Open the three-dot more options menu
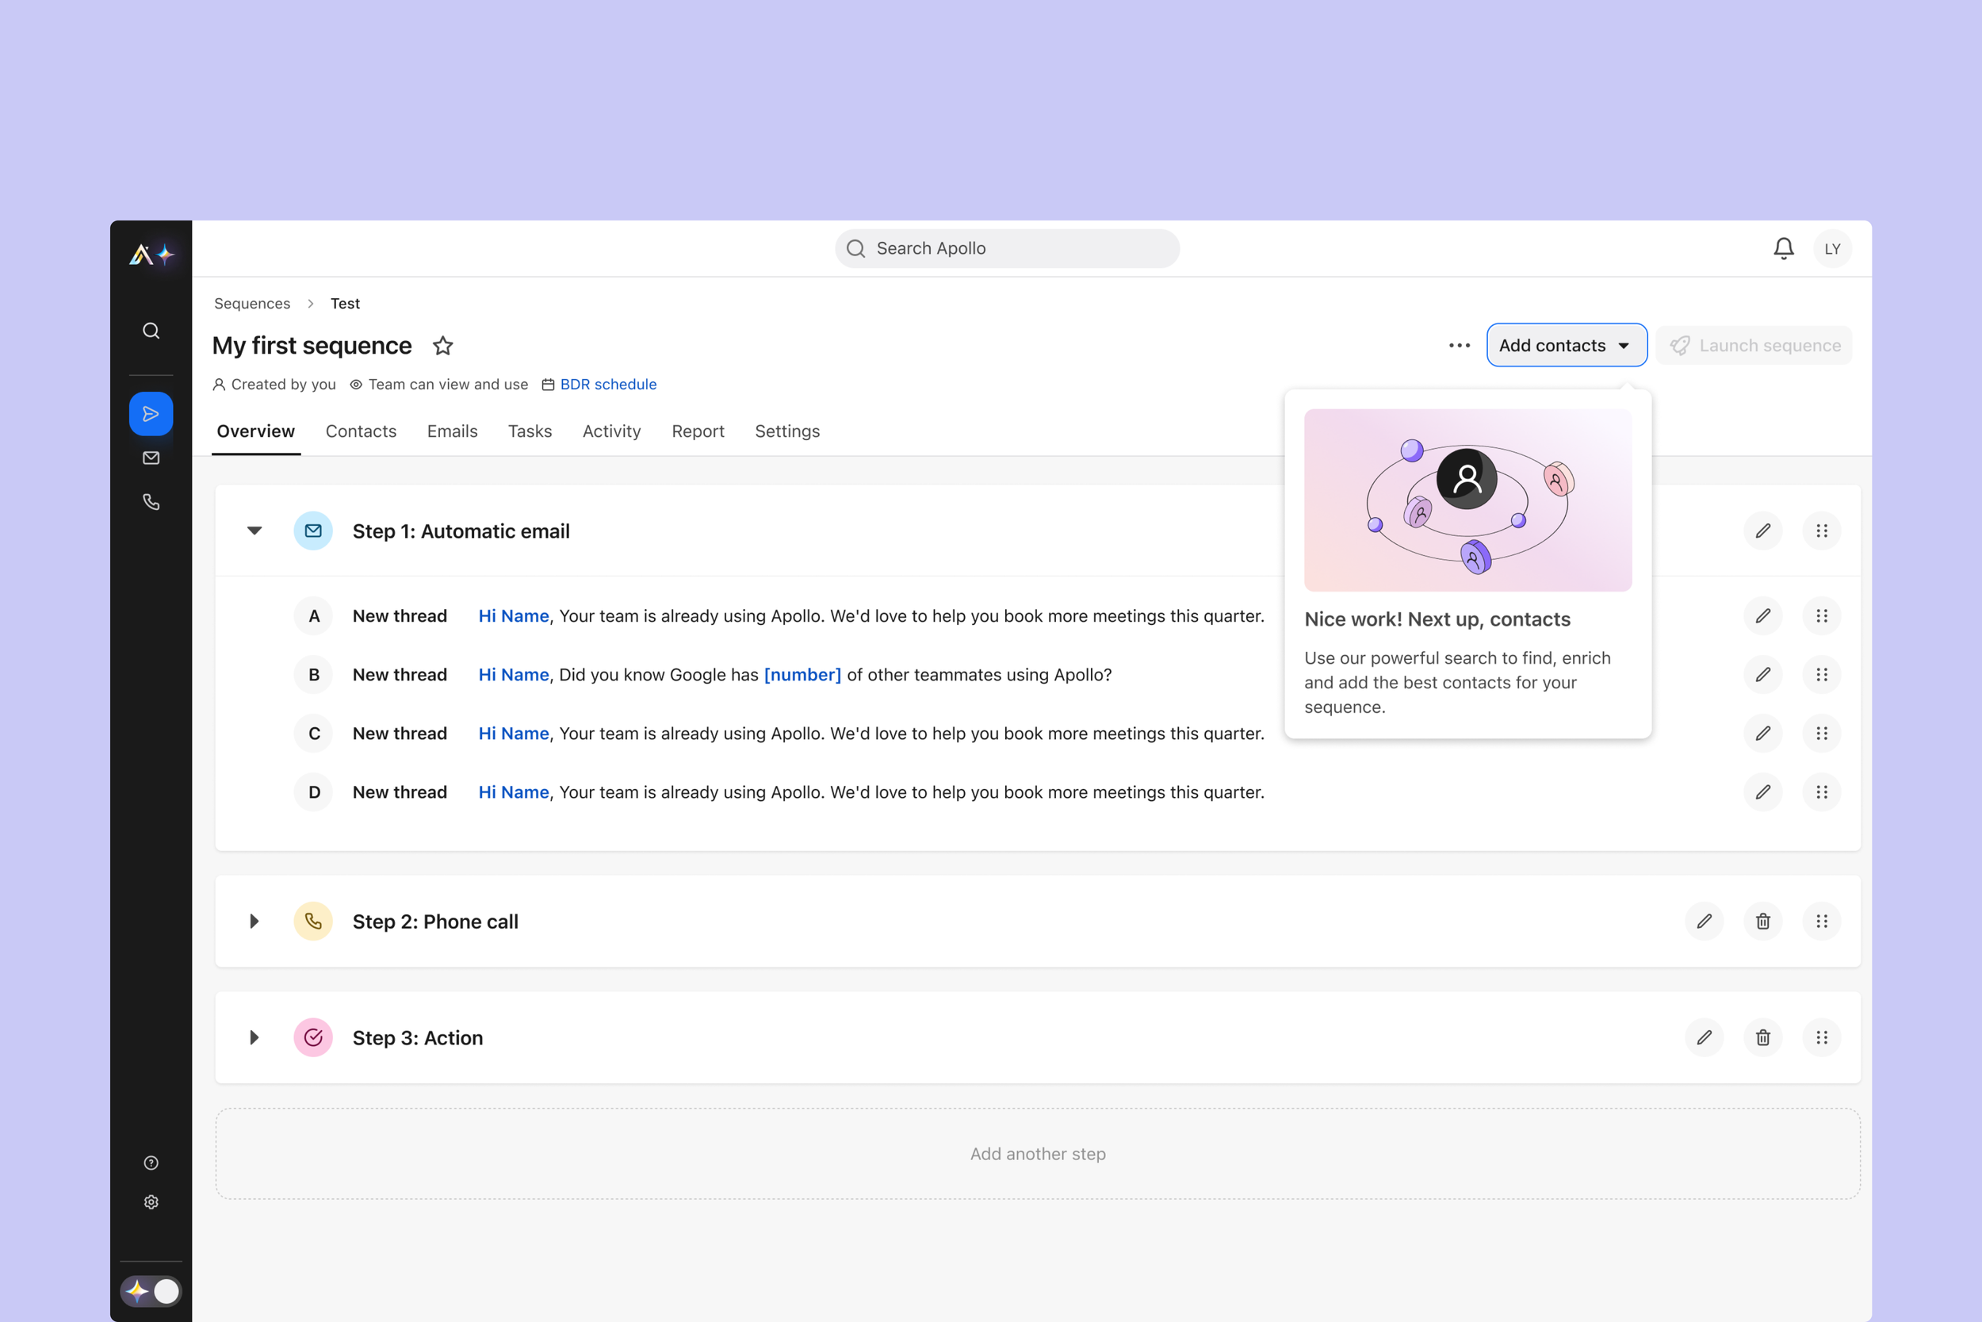 click(1459, 346)
